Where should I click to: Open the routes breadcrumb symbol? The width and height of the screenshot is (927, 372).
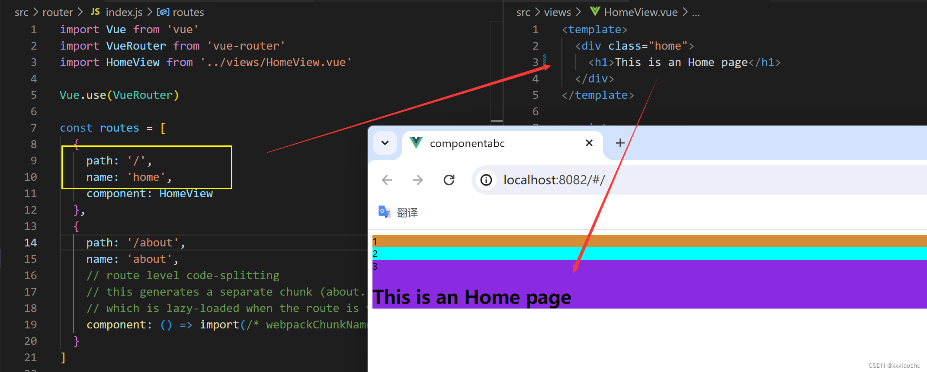188,12
